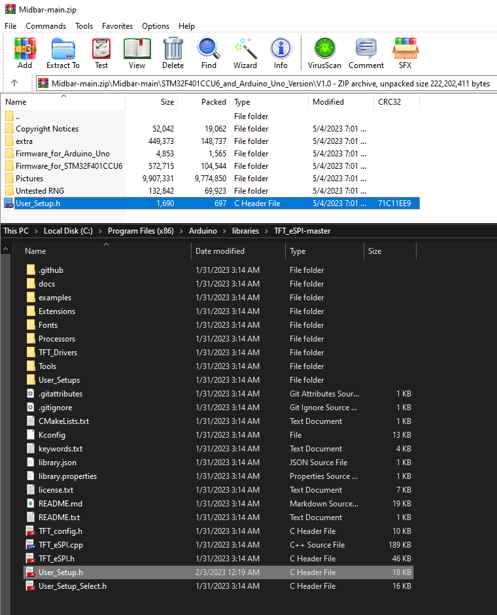Select Firmware_for_Arduino_Uno folder row
This screenshot has width=497, height=615.
point(210,154)
